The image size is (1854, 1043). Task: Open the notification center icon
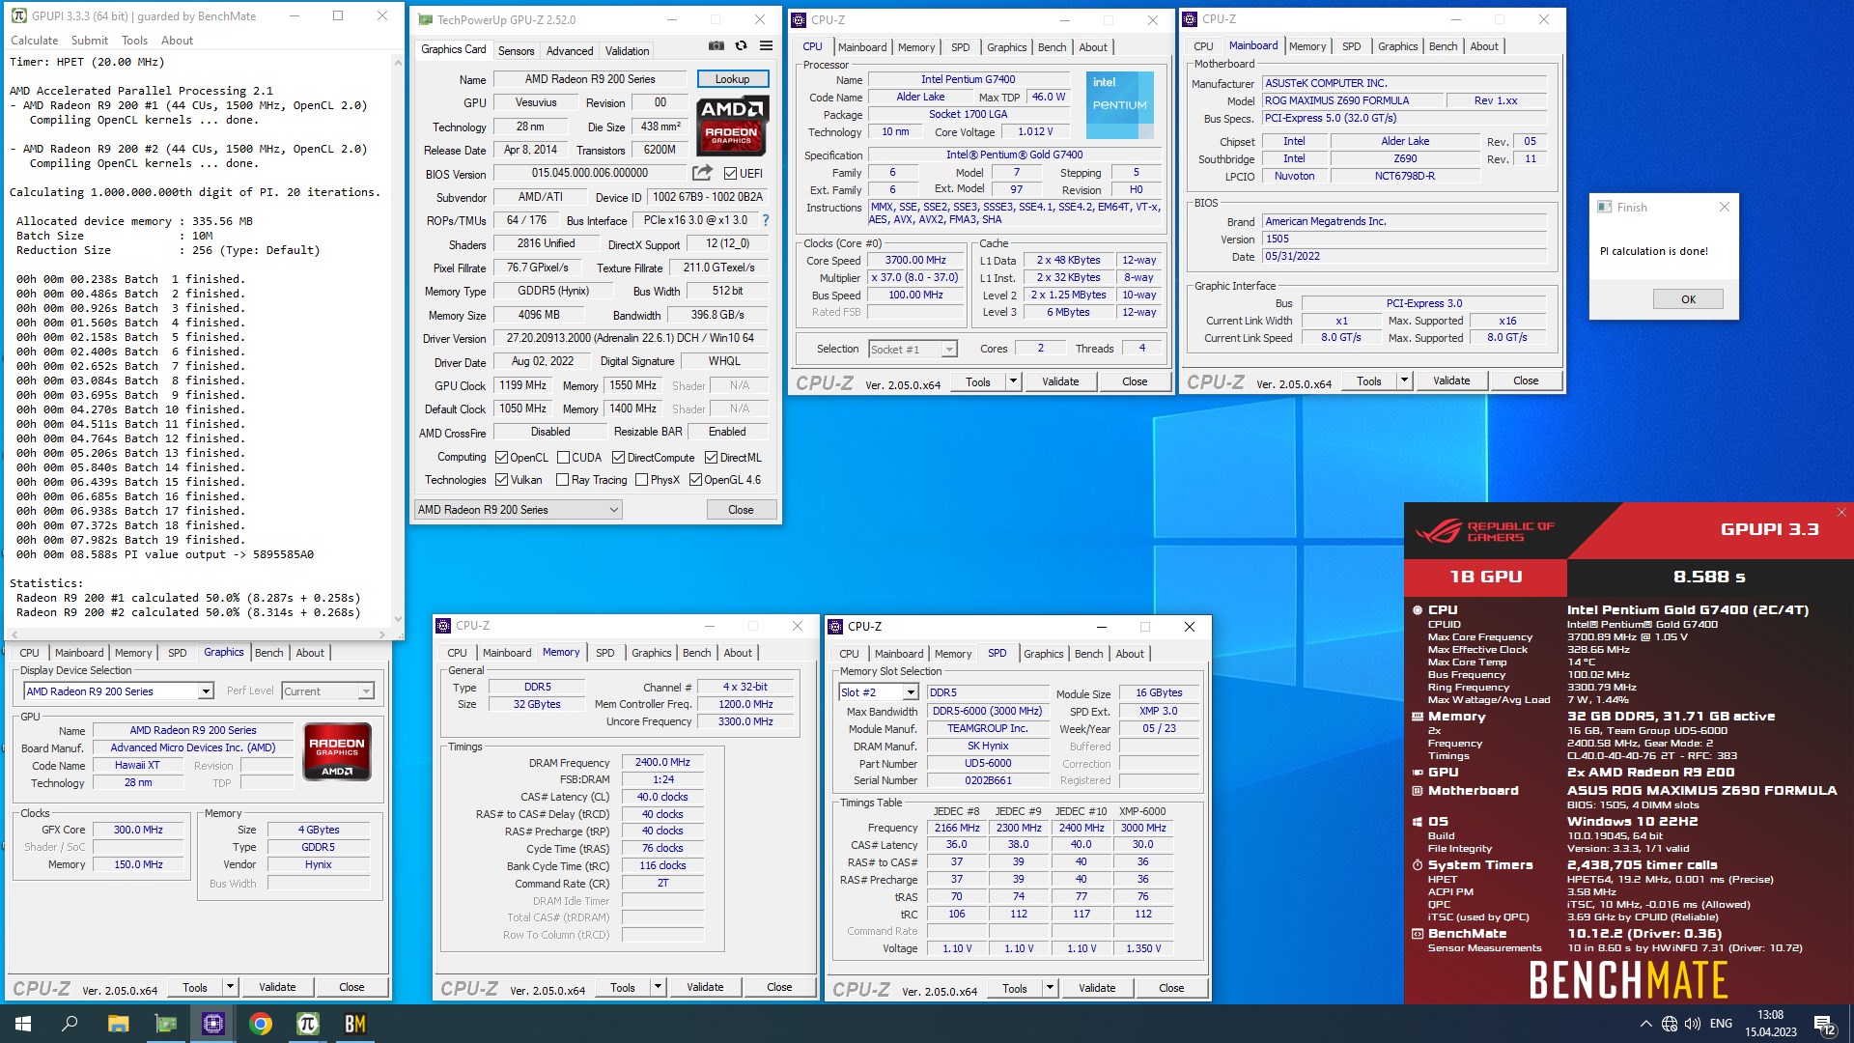[x=1824, y=1024]
